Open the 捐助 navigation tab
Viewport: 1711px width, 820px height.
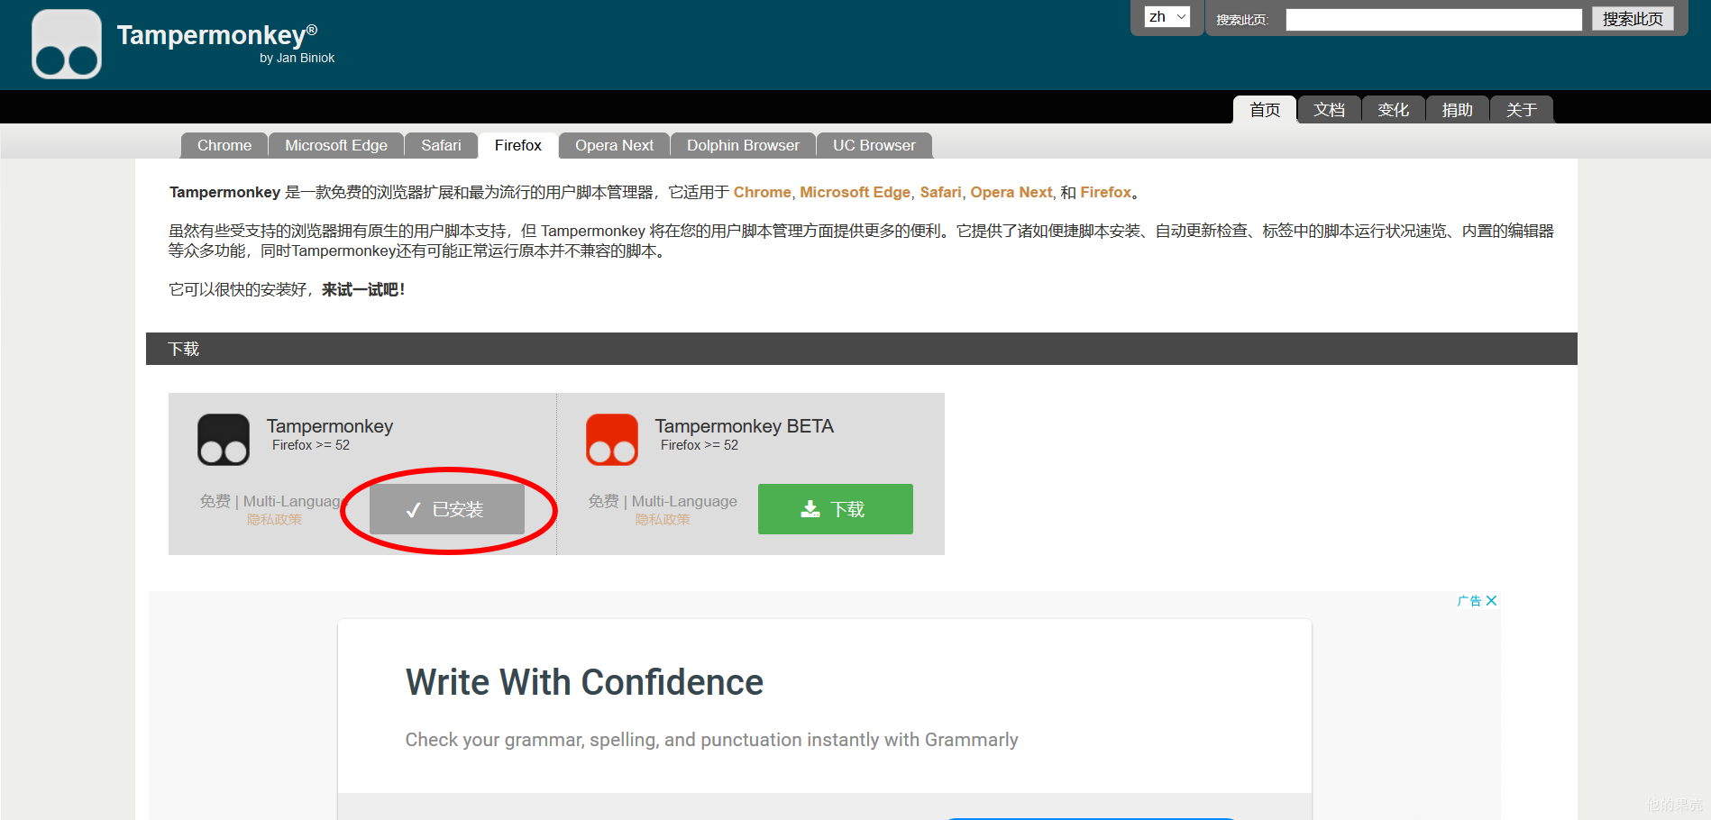coord(1457,110)
